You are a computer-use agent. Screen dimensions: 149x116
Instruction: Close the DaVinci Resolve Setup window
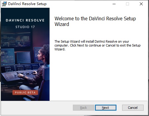[141, 4]
